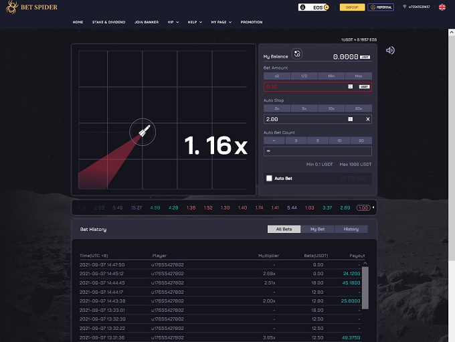Click the Bet Spider logo
The image size is (455, 342).
(x=33, y=7)
